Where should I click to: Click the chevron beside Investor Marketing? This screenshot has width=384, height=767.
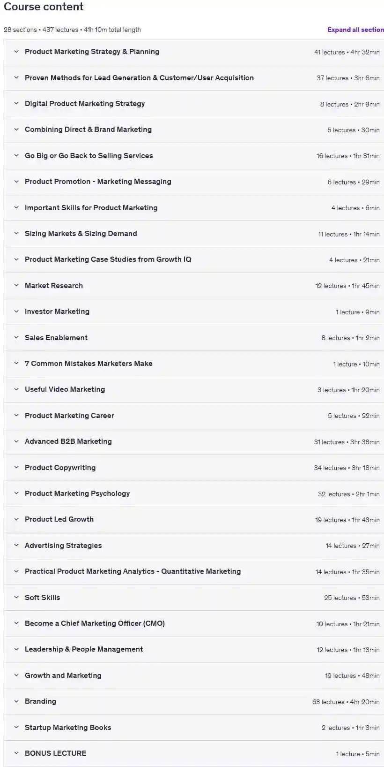click(x=16, y=311)
